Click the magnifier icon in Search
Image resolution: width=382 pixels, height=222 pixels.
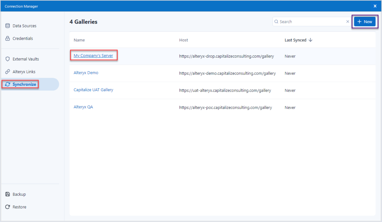(x=276, y=22)
